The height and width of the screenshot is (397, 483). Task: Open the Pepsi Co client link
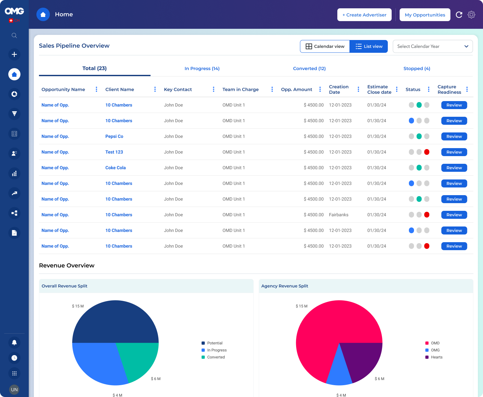coord(114,136)
